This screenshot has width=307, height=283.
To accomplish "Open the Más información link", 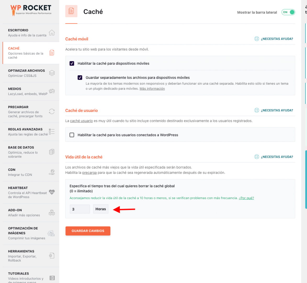I will point(152,89).
